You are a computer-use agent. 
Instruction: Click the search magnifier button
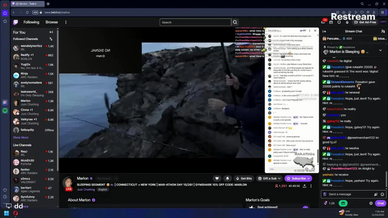point(235,22)
